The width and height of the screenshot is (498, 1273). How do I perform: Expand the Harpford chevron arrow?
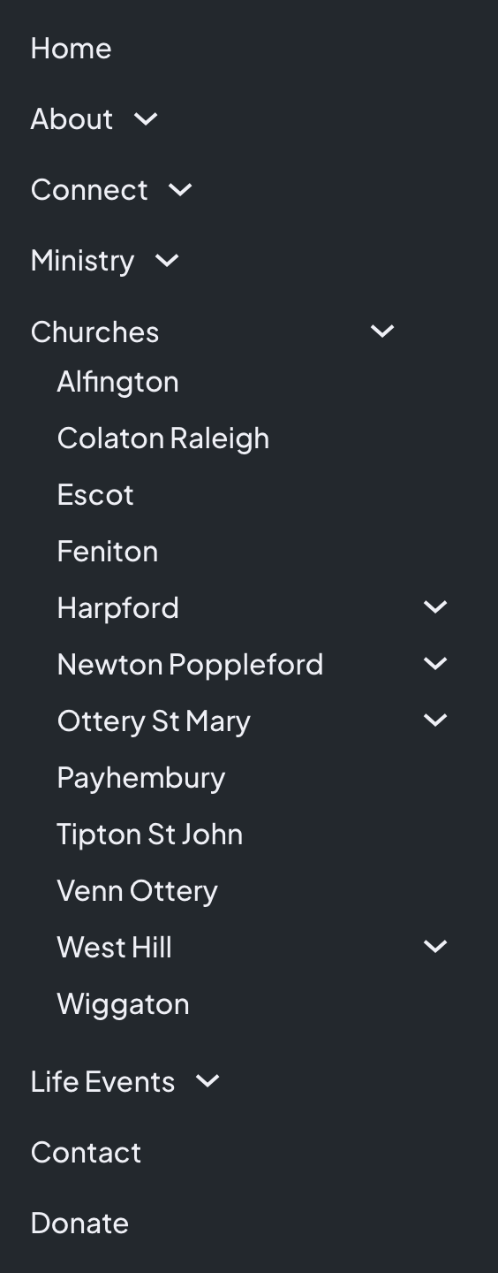tap(435, 606)
